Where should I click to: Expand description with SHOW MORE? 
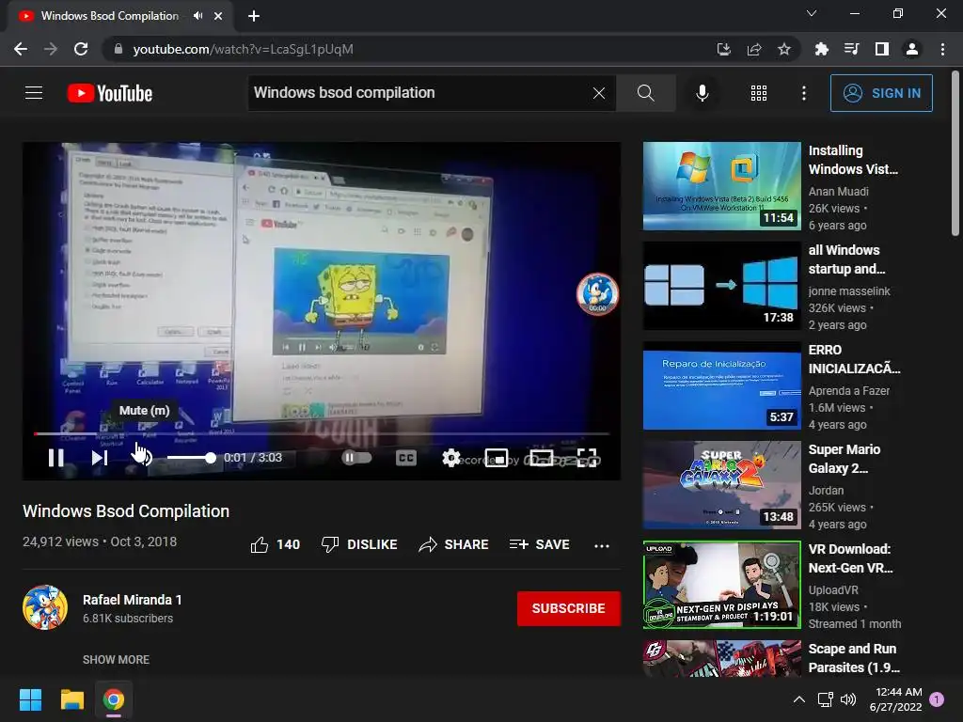tap(116, 659)
